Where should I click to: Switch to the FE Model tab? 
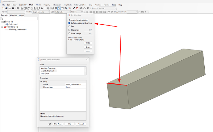(x=13, y=15)
